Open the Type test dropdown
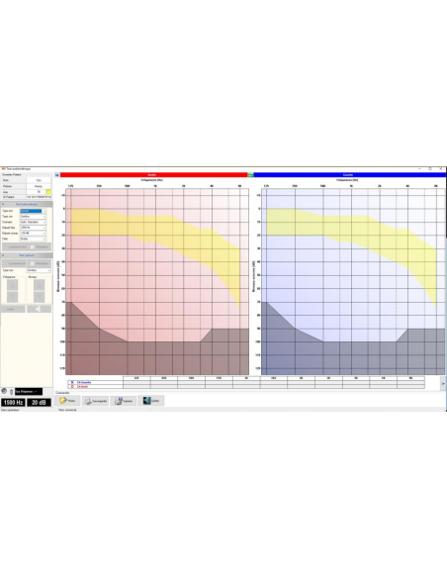The image size is (447, 578). (33, 211)
